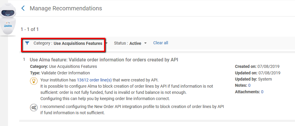Viewport: 295px width, 126px height.
Task: Click the '1 - 1 of 1' results count
Action: [30, 29]
